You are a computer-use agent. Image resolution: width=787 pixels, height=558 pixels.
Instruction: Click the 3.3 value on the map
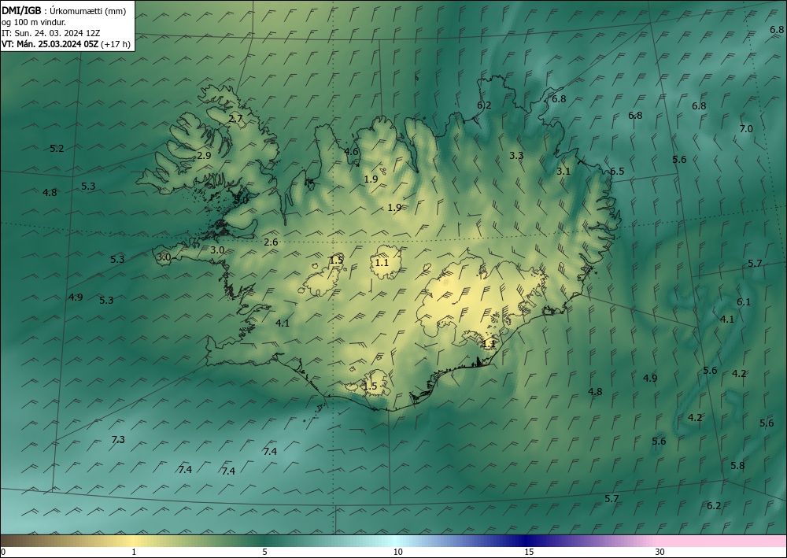coord(516,156)
